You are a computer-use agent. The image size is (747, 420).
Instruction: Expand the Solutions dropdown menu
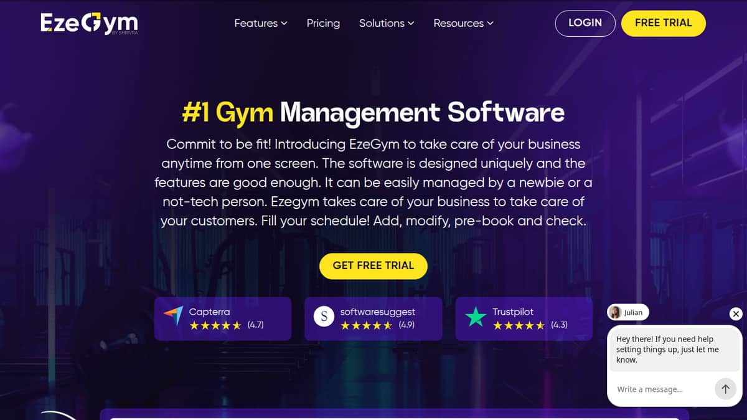click(387, 23)
